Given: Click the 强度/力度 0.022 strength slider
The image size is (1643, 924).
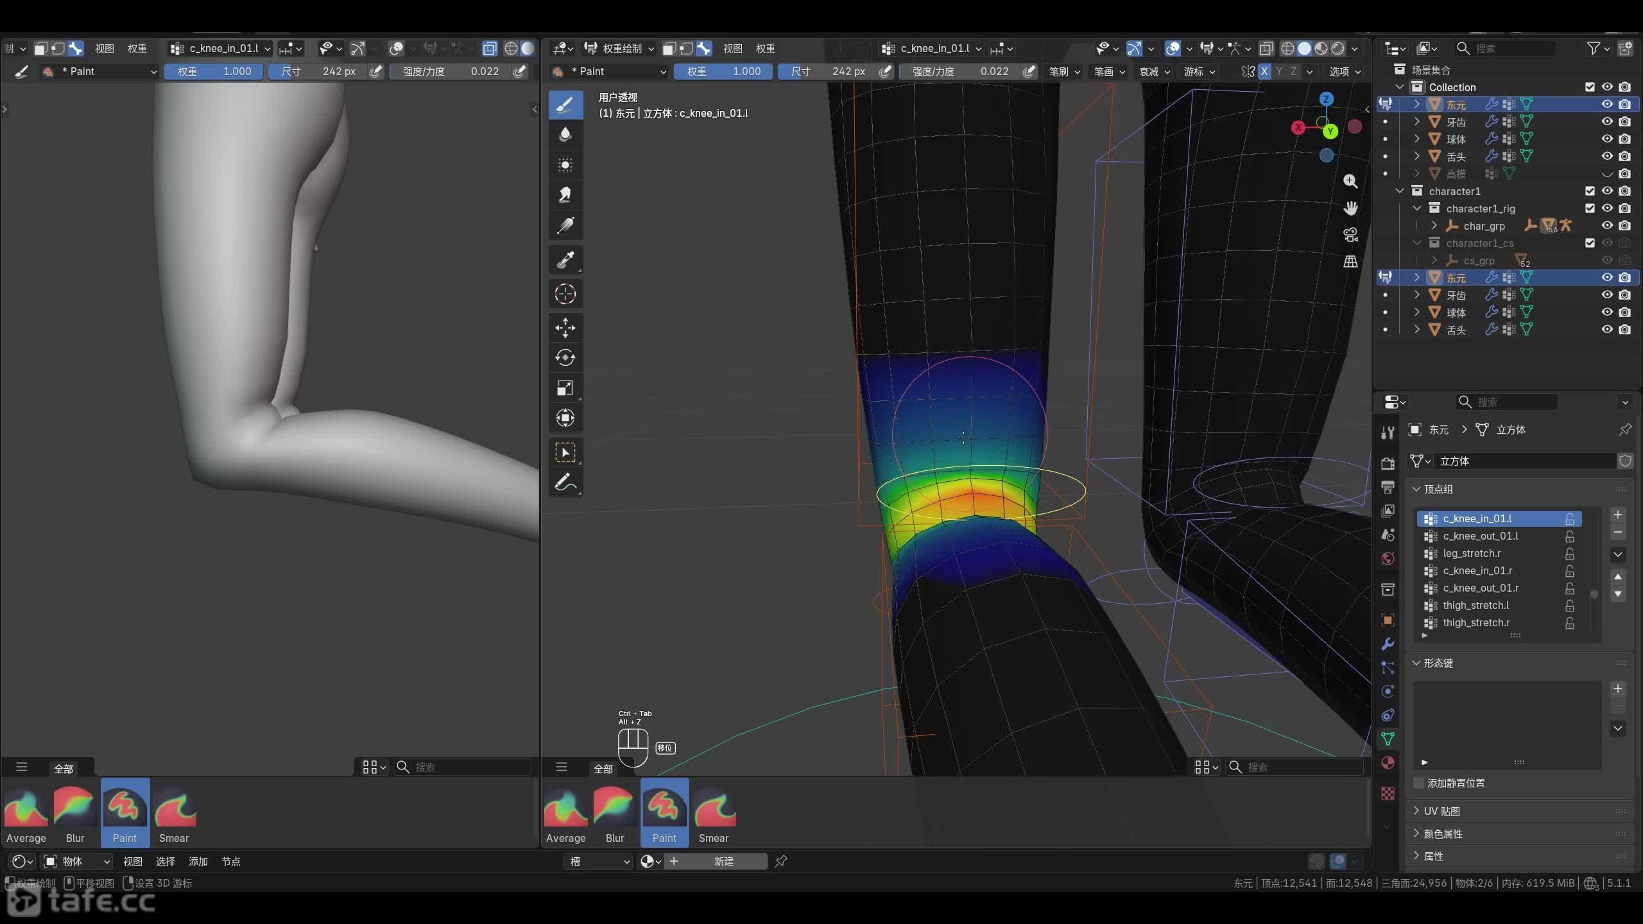Looking at the screenshot, I should [961, 71].
